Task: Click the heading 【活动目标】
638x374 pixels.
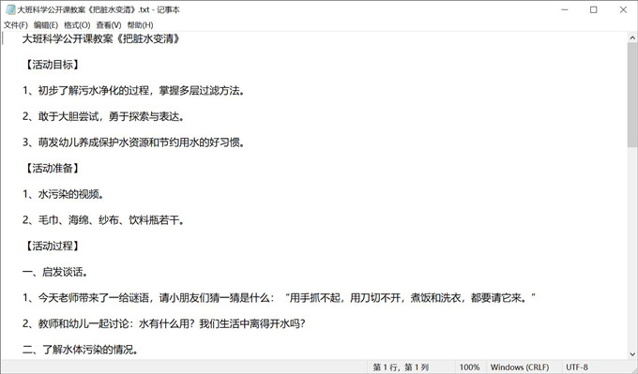Action: (53, 65)
